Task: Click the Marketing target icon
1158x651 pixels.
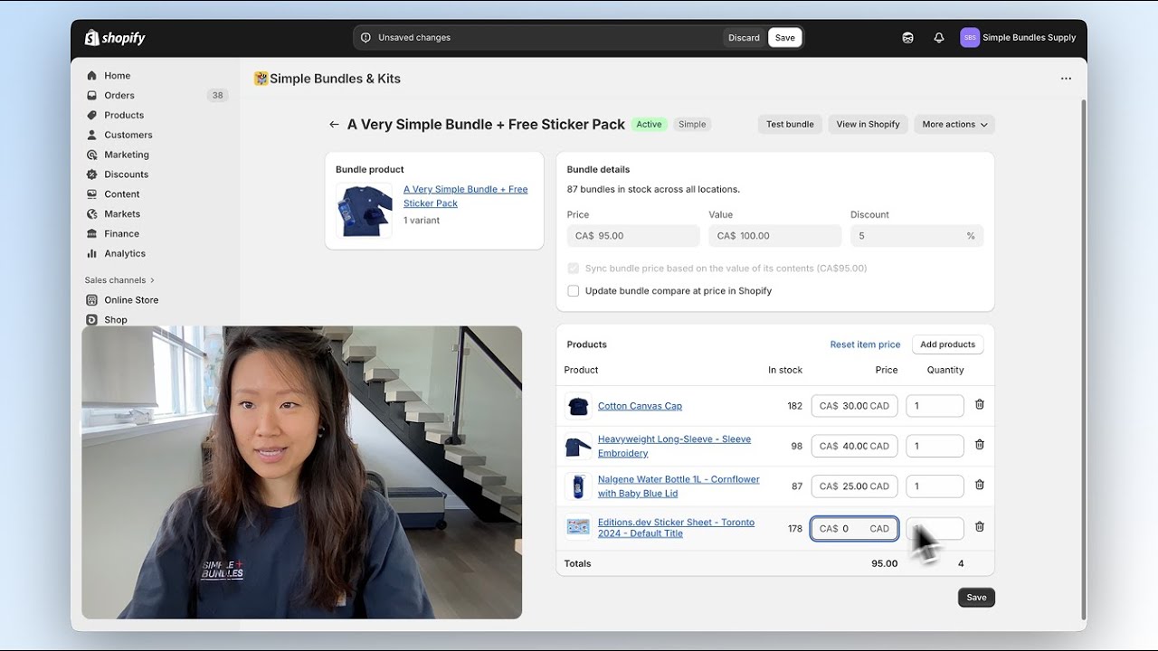Action: click(91, 155)
